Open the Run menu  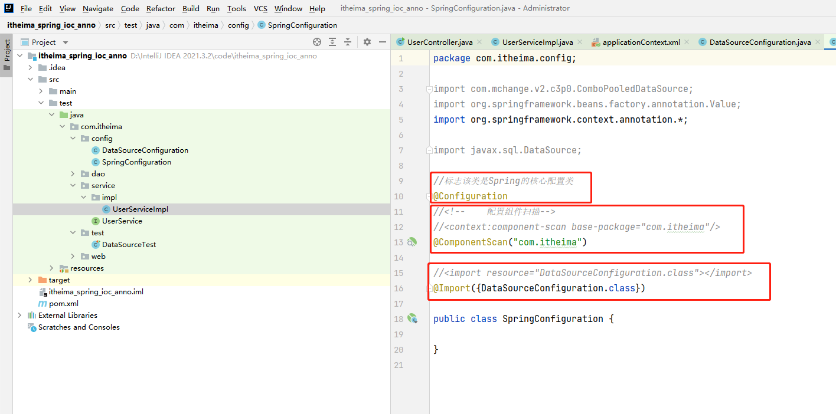click(213, 8)
